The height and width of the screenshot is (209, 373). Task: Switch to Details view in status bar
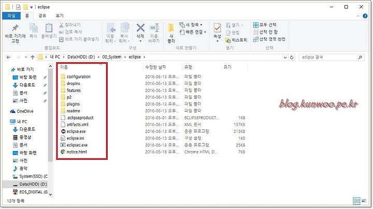357,201
